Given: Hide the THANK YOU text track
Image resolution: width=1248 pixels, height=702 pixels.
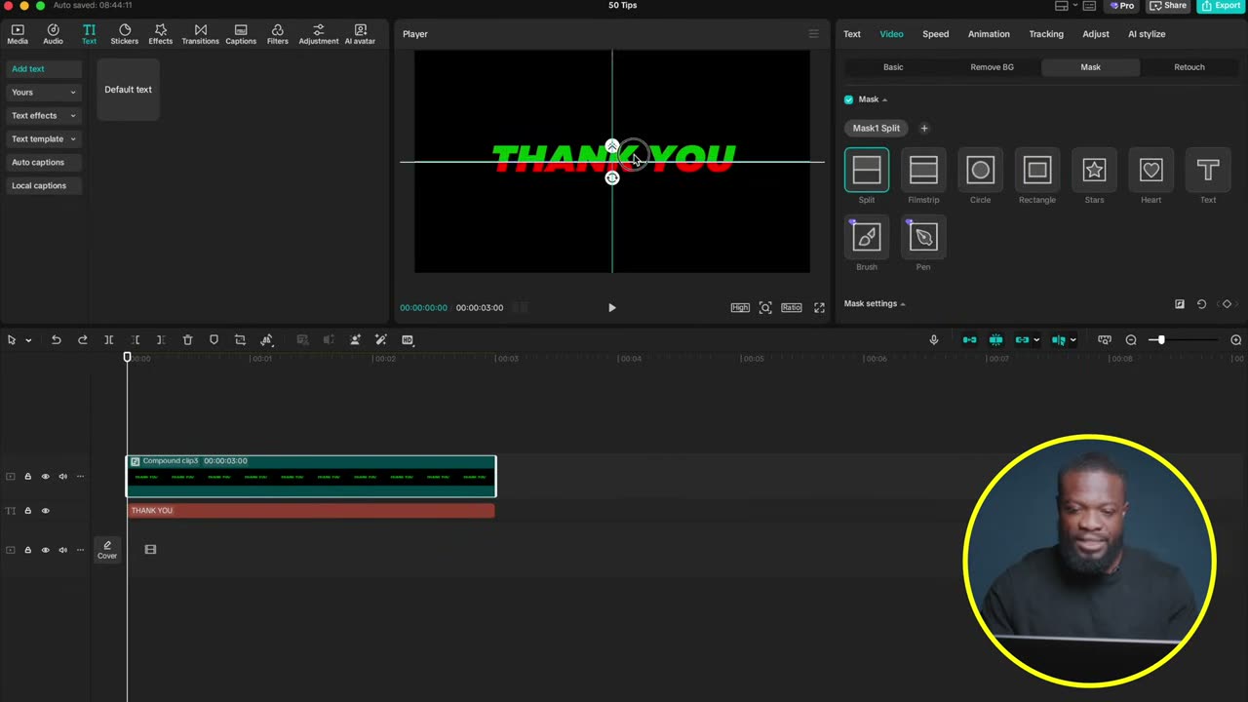Looking at the screenshot, I should pyautogui.click(x=45, y=511).
